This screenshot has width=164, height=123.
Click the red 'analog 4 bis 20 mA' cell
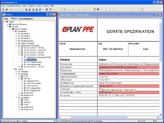pyautogui.click(x=128, y=74)
